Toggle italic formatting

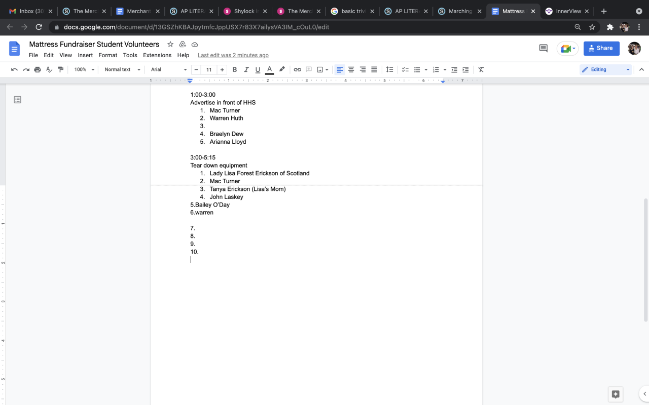click(246, 69)
